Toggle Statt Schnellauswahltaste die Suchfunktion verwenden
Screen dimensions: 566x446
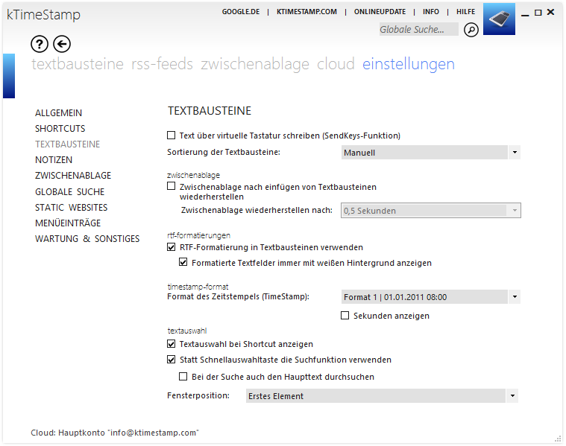[x=171, y=360]
